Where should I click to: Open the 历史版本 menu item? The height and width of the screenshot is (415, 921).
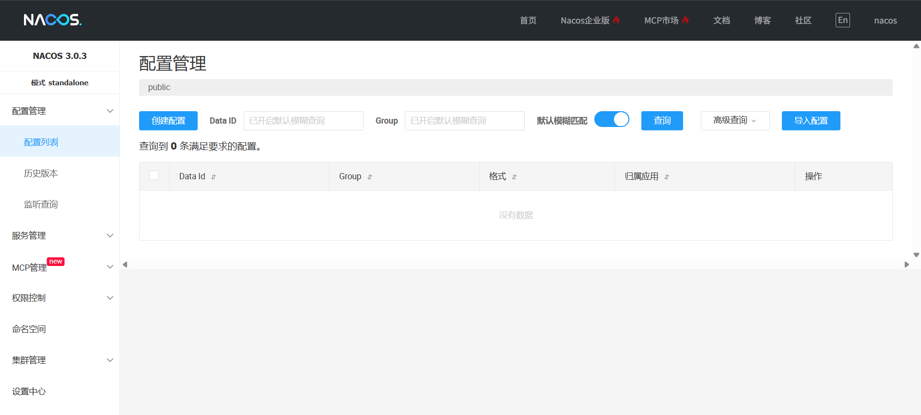[x=60, y=173]
